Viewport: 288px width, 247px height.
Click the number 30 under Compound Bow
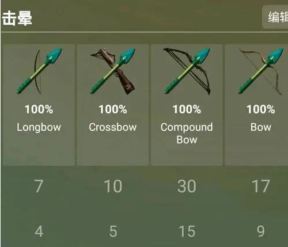pyautogui.click(x=187, y=186)
